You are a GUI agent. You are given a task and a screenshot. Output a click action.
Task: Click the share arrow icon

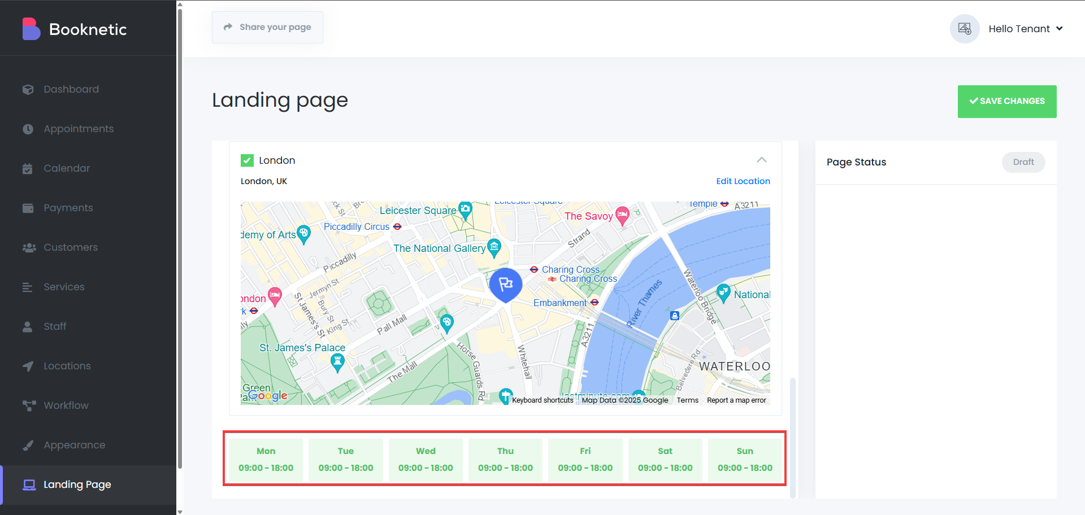pos(228,27)
